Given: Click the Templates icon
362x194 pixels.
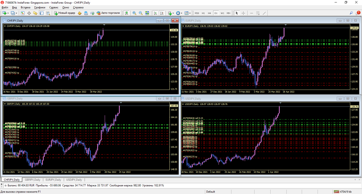Looking at the screenshot, I should [186, 13].
